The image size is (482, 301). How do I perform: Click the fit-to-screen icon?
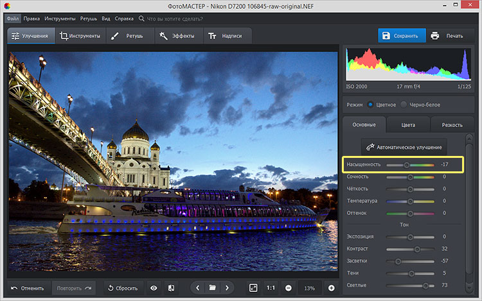click(x=253, y=288)
